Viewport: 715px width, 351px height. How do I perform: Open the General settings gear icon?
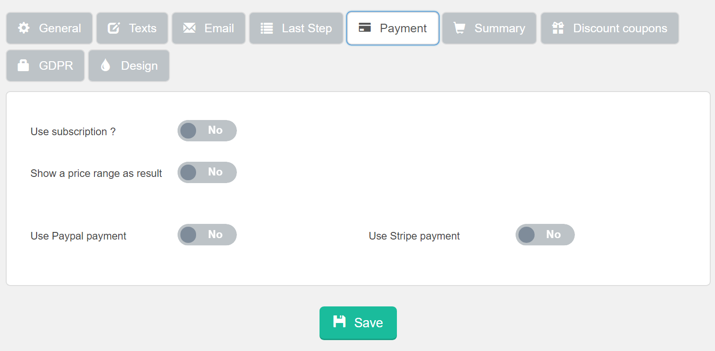coord(23,28)
